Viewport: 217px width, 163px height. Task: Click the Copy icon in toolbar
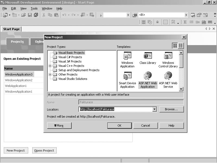[50, 15]
